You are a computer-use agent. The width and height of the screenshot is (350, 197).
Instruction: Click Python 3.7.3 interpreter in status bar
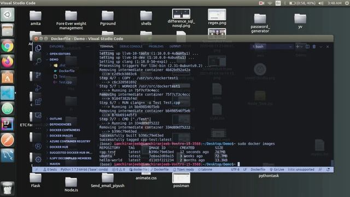84,170
